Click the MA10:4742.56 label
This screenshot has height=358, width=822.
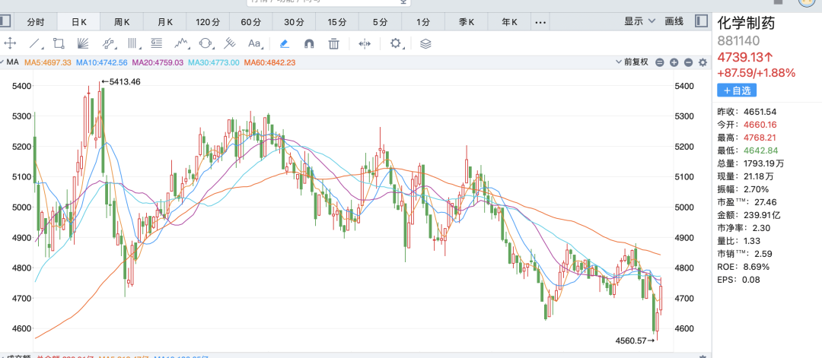[x=102, y=62]
